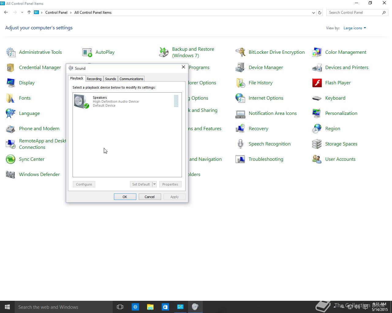Open the Speech Recognition microphone icon
The height and width of the screenshot is (313, 392).
click(x=240, y=144)
